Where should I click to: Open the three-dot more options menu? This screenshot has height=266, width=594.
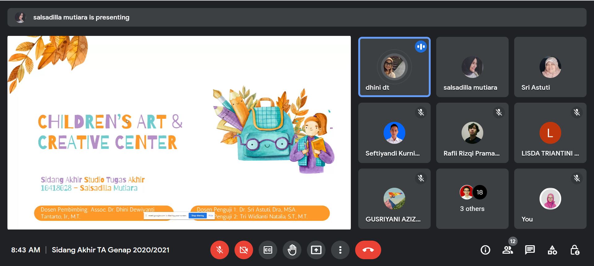[340, 250]
